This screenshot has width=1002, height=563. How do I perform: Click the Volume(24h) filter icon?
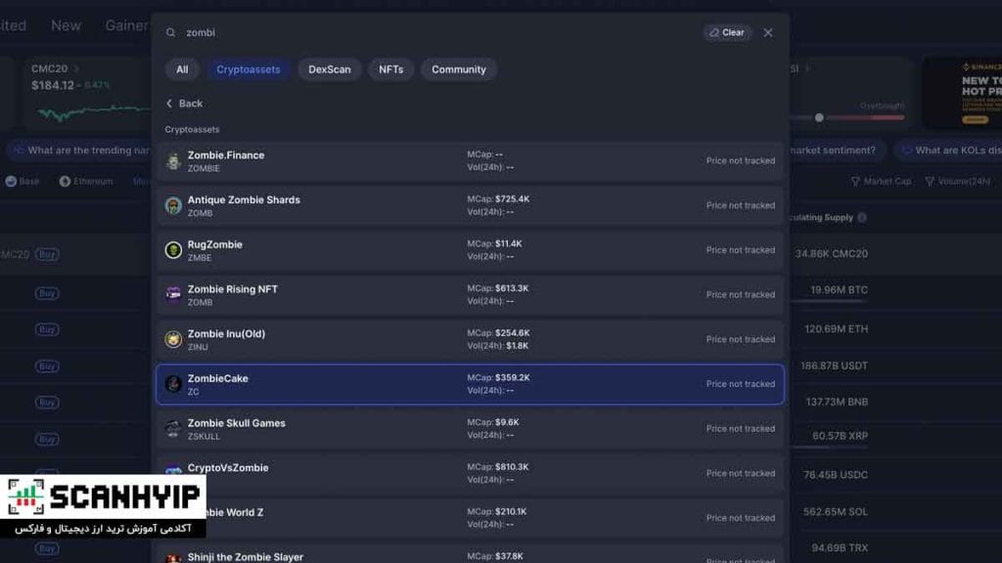pos(930,182)
